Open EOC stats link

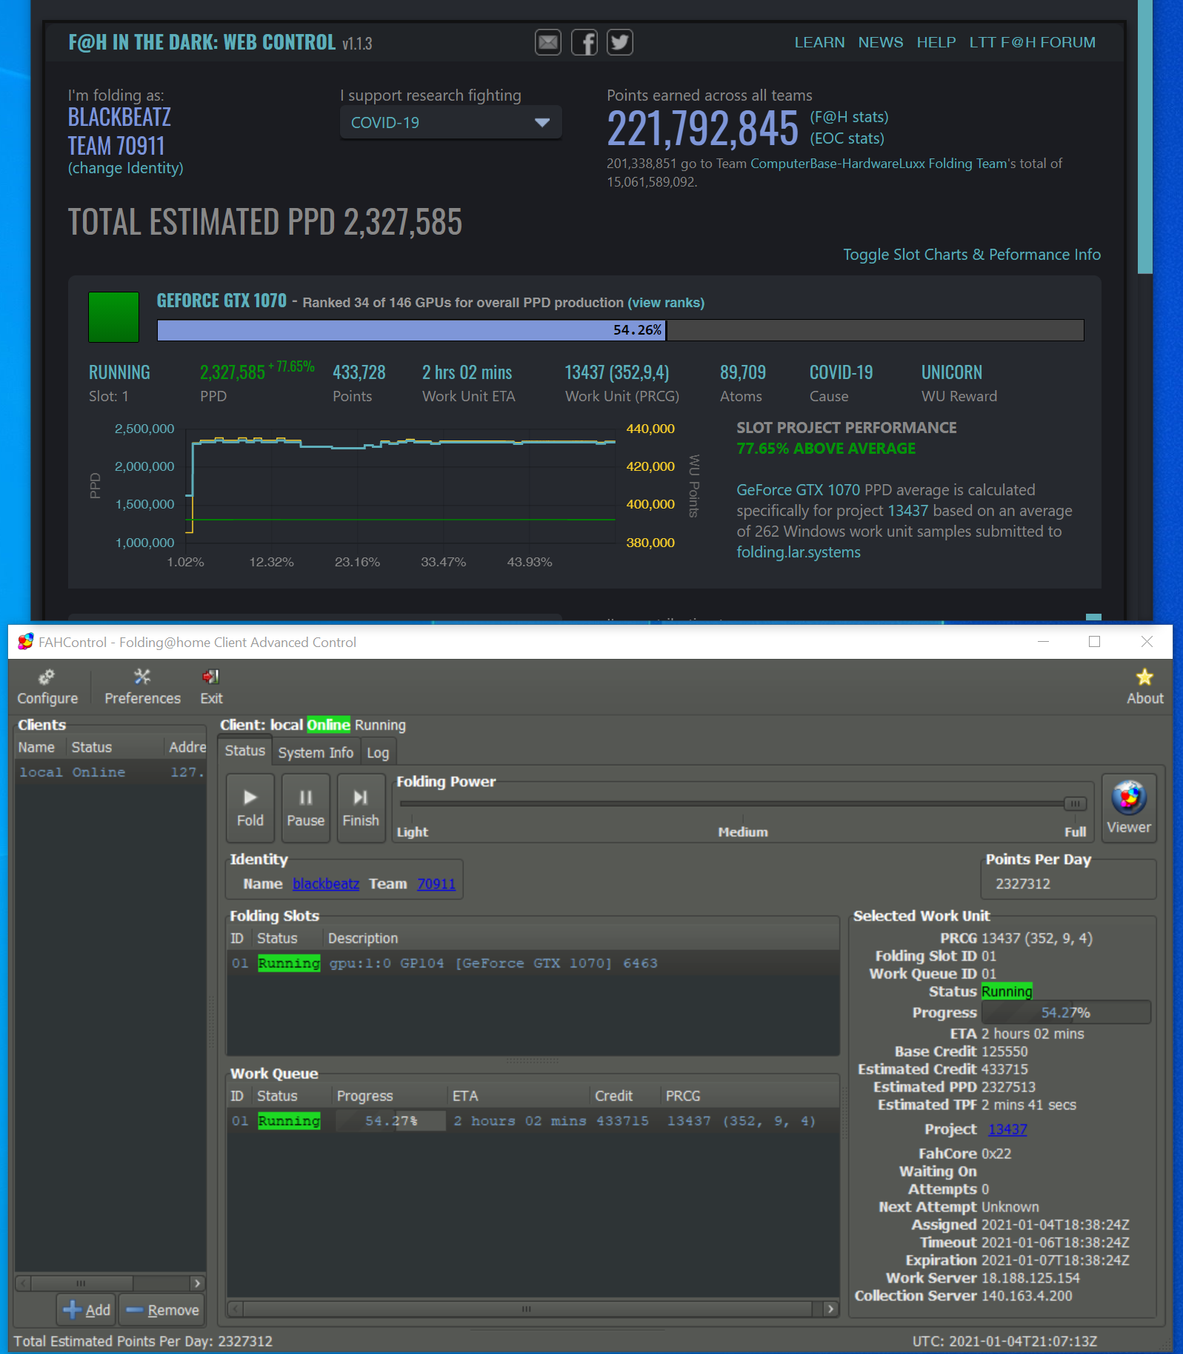click(847, 138)
